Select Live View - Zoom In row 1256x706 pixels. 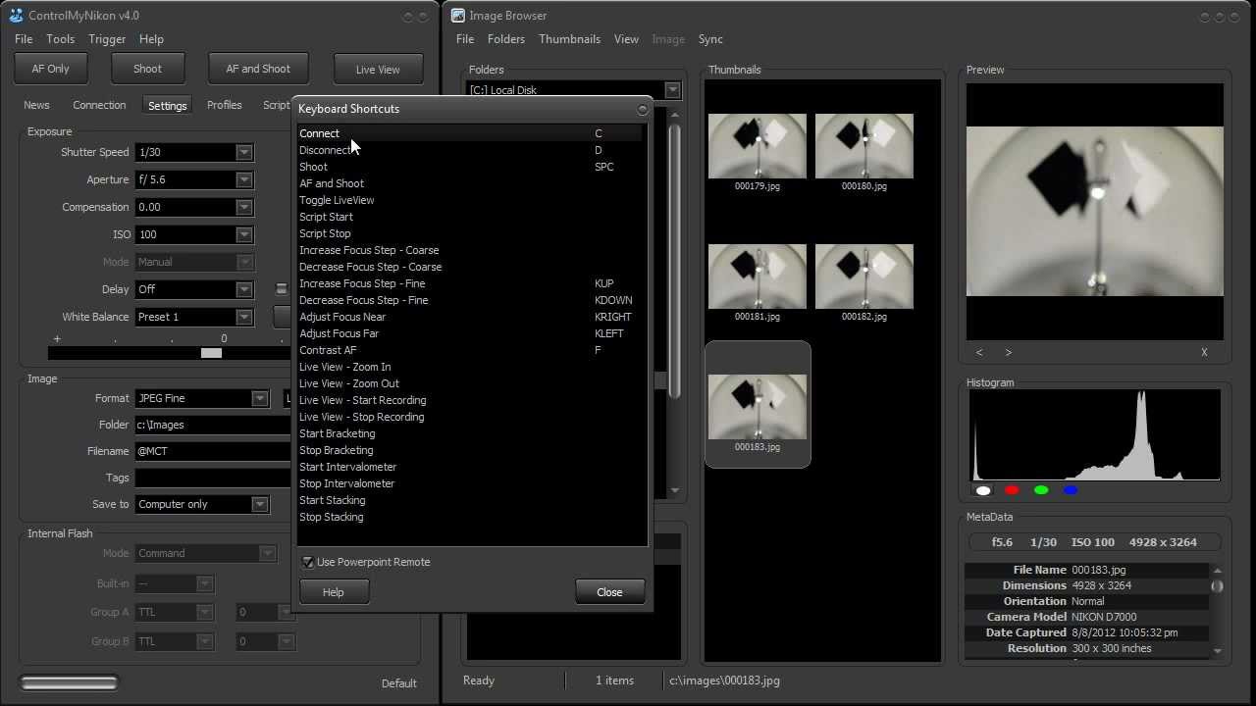point(470,367)
